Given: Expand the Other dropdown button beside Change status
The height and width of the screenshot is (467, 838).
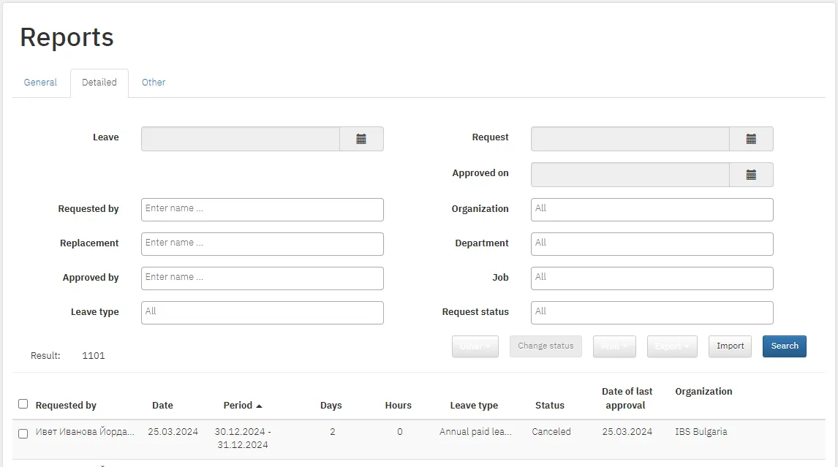Looking at the screenshot, I should [x=475, y=346].
